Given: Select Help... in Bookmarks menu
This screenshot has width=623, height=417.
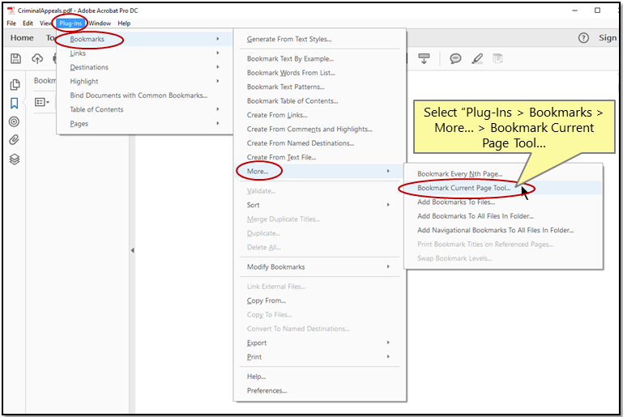Looking at the screenshot, I should click(x=256, y=377).
